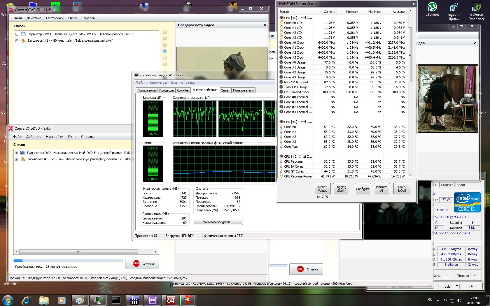Expand the opasnye.passaghiry title node

(x=17, y=159)
